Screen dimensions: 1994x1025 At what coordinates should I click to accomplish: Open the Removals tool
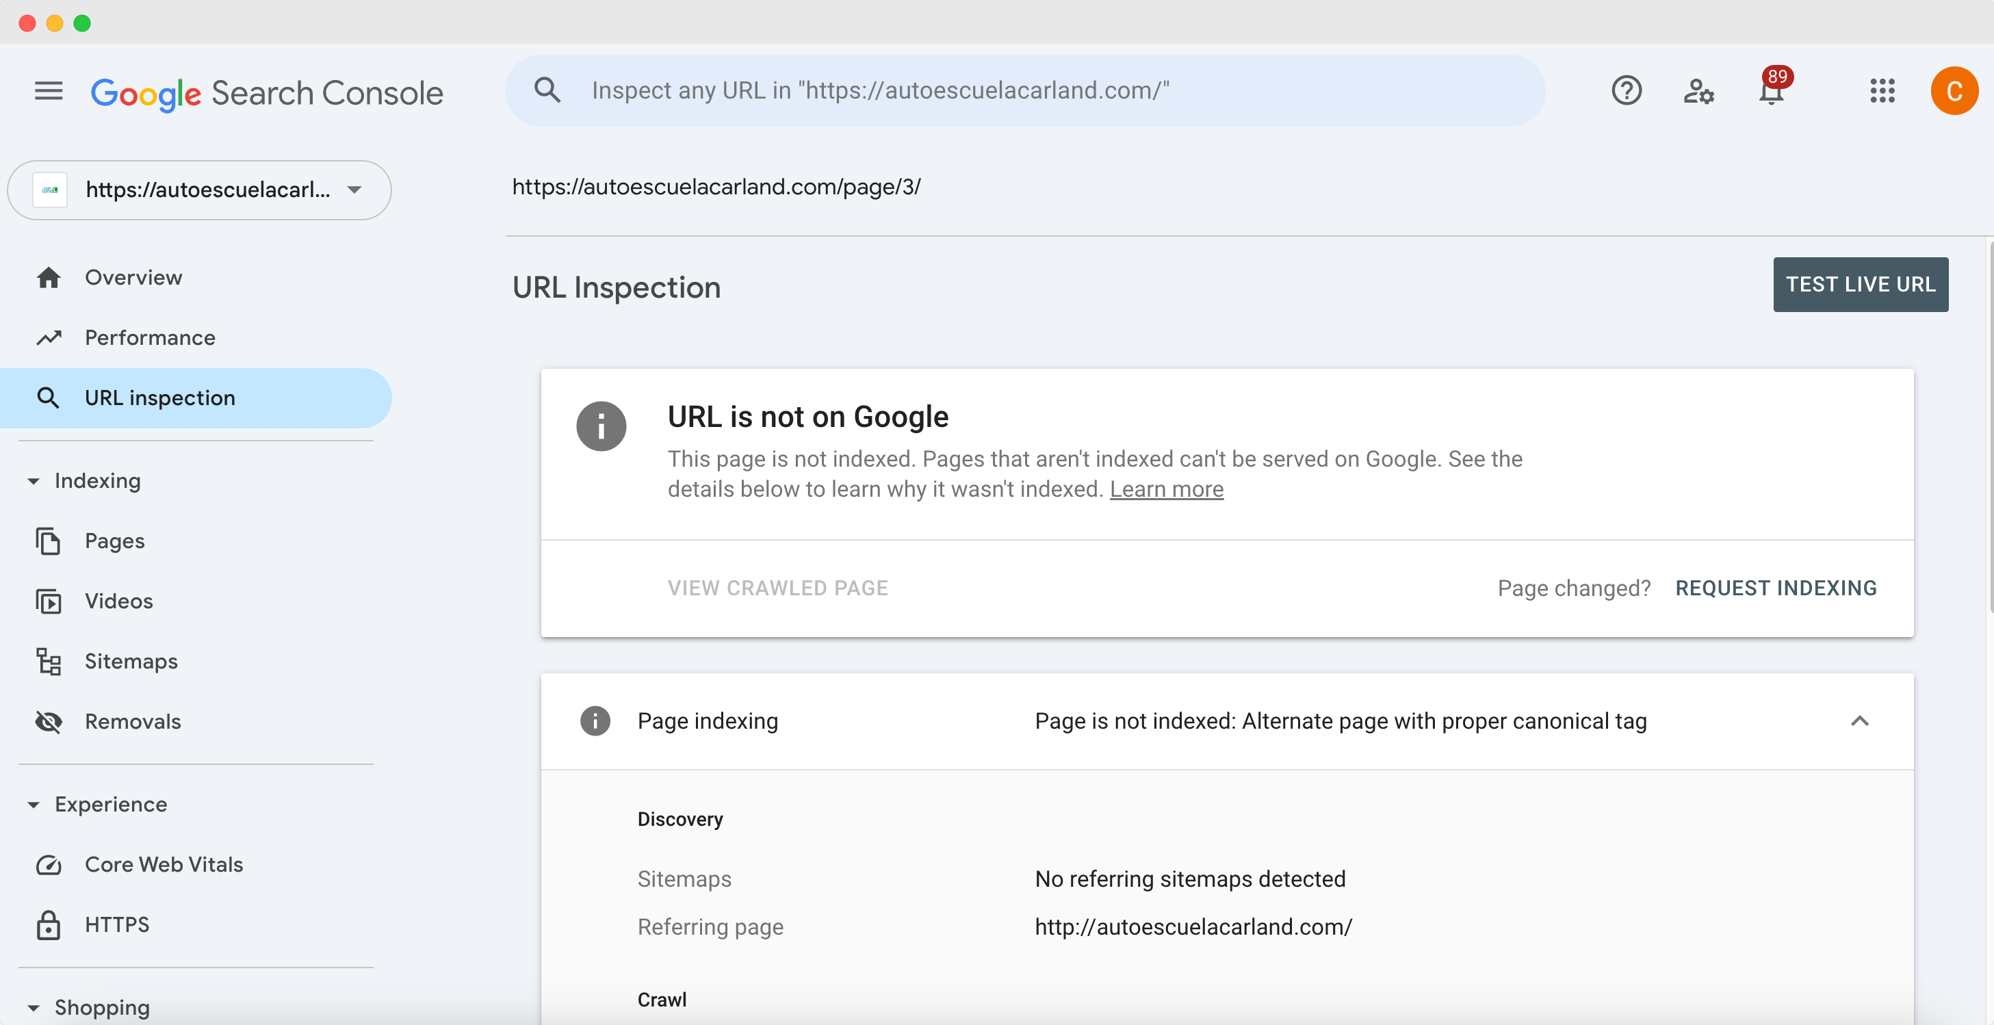point(196,721)
